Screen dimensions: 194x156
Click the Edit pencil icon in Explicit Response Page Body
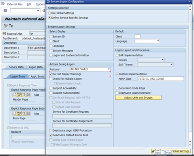[x=19, y=113]
